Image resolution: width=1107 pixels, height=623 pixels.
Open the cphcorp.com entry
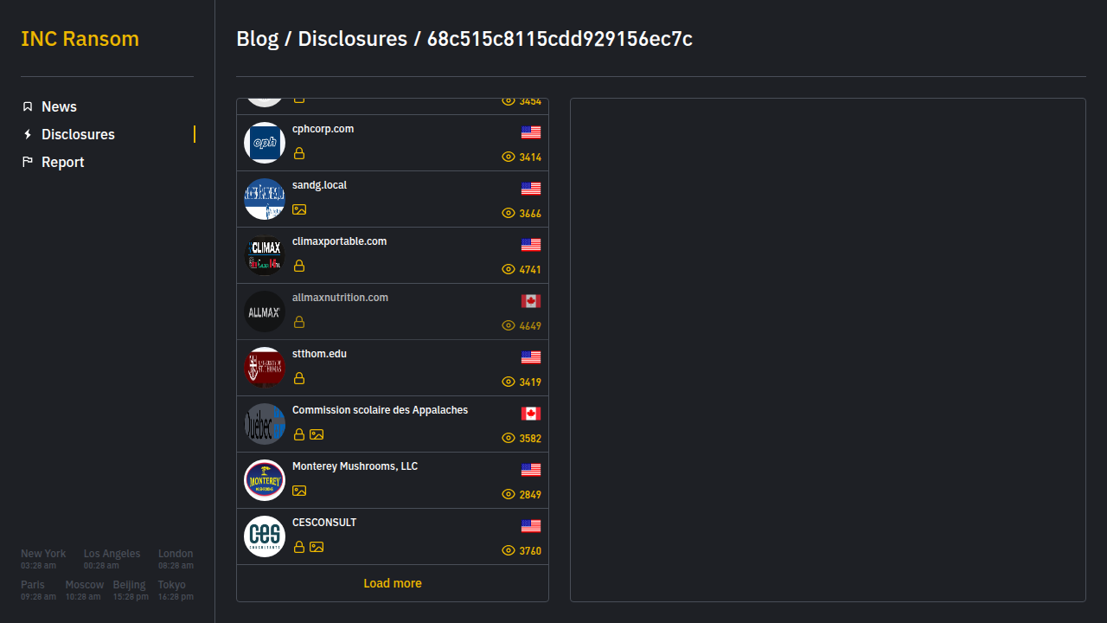tap(393, 143)
